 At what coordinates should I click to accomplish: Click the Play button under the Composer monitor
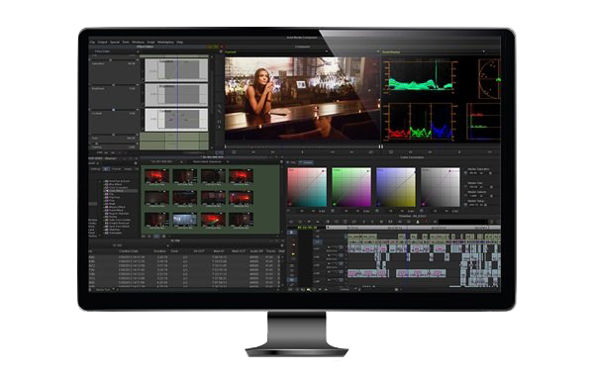pos(302,152)
